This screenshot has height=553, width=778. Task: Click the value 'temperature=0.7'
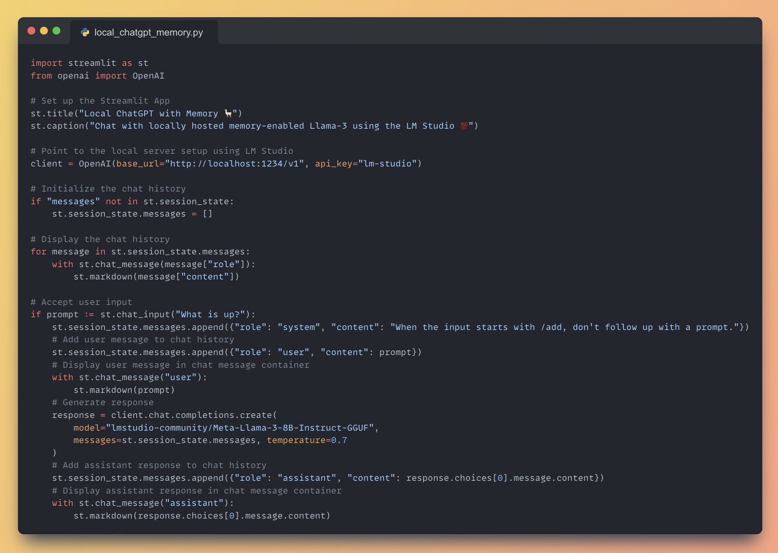click(307, 440)
